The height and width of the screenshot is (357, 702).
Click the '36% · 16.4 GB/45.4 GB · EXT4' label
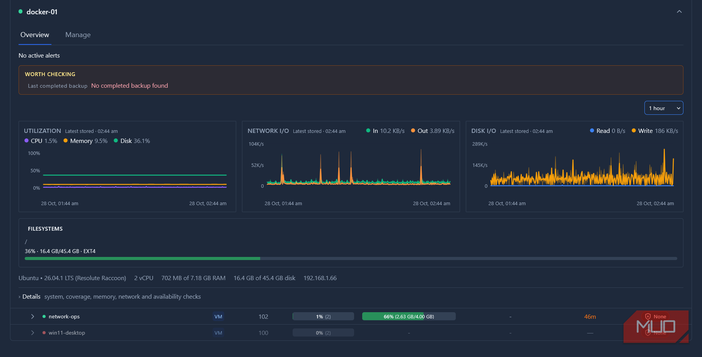[x=60, y=251]
